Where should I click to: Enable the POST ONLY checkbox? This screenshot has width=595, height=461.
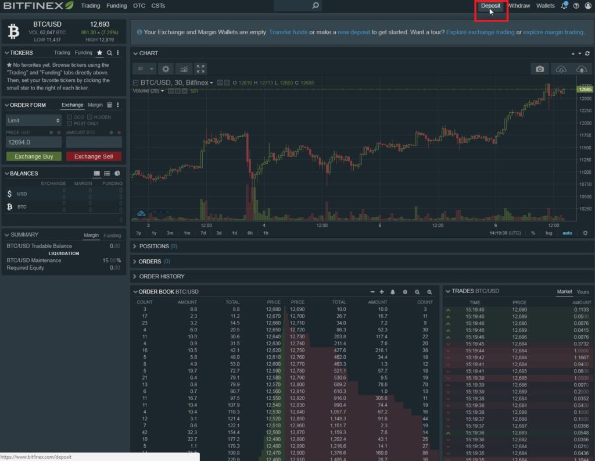tap(70, 123)
